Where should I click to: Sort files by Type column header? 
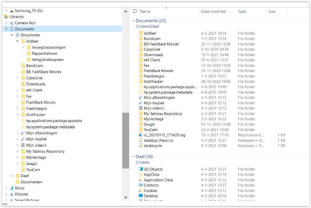(x=242, y=11)
